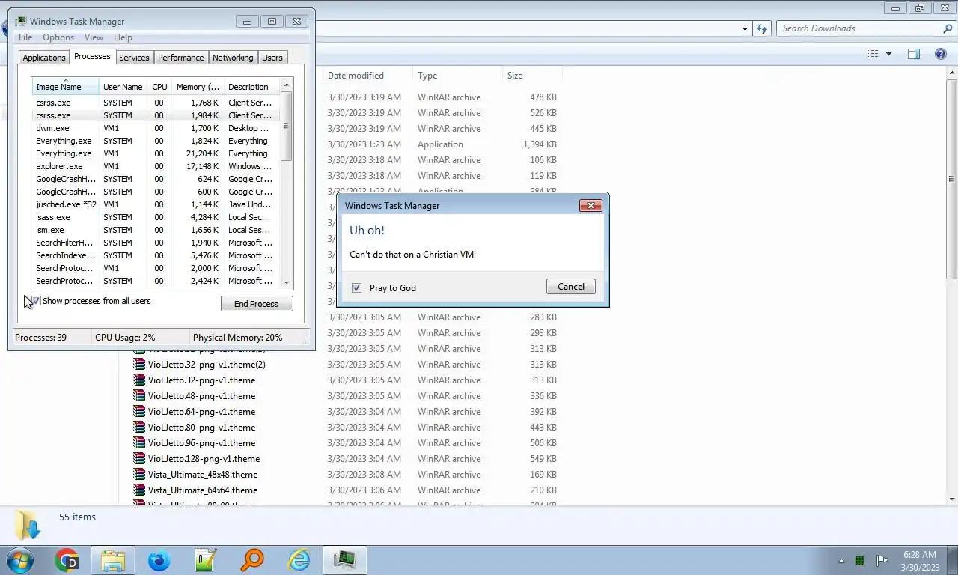Select the VioLJetto.80-png-v1.theme archive icon
This screenshot has width=958, height=575.
(x=139, y=428)
